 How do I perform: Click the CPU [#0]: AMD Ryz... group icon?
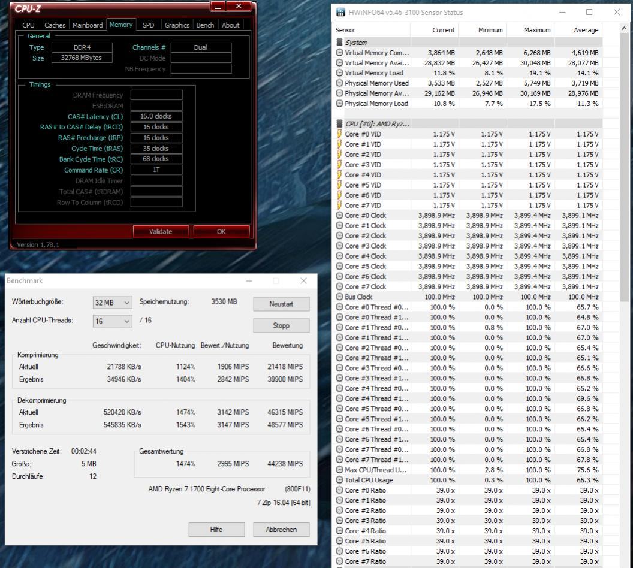pyautogui.click(x=339, y=124)
